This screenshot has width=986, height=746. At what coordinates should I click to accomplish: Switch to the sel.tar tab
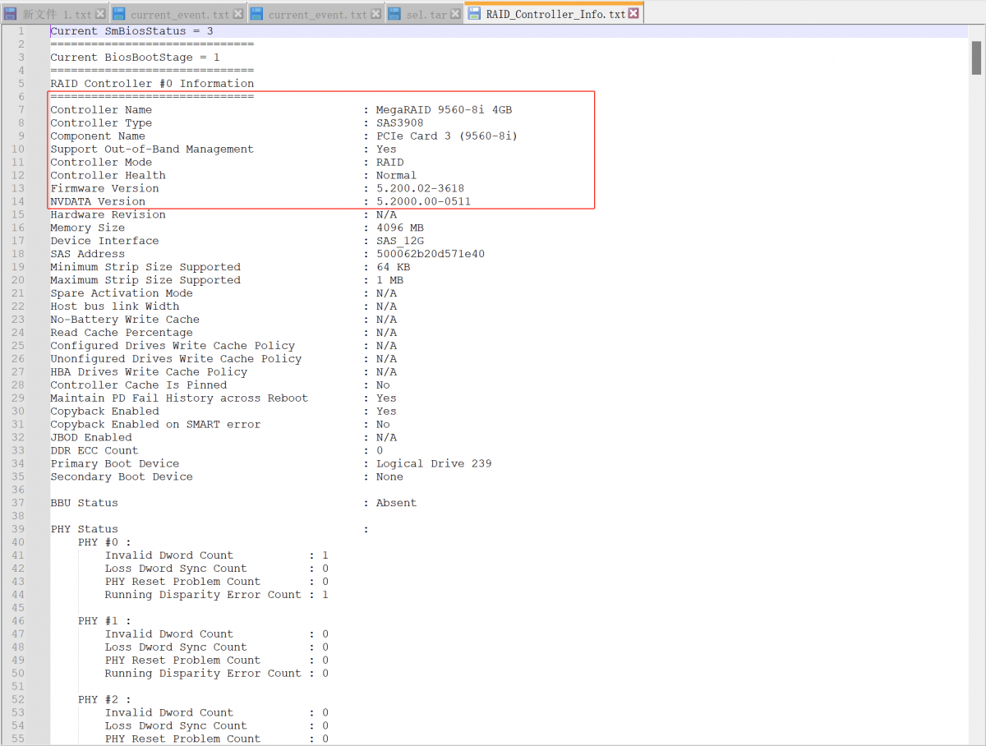click(x=426, y=15)
